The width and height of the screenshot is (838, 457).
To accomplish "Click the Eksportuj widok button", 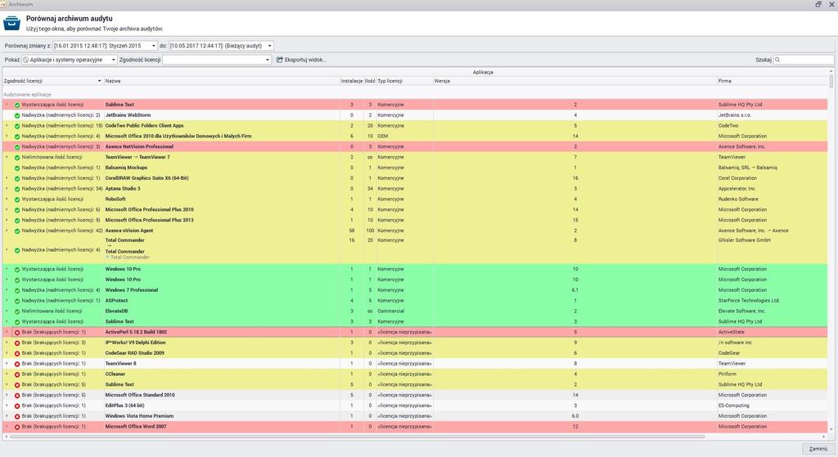I will tap(301, 60).
